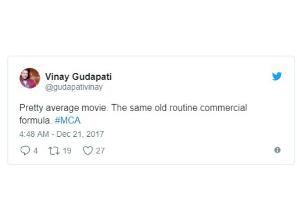
Task: Click the 4:48 AM time in the timestamp
Action: [35, 134]
